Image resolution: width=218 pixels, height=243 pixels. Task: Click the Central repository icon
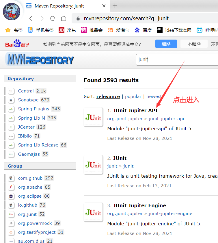click(x=11, y=91)
